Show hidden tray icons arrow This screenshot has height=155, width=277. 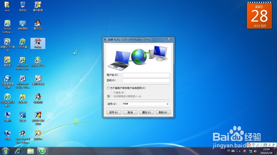(x=240, y=151)
